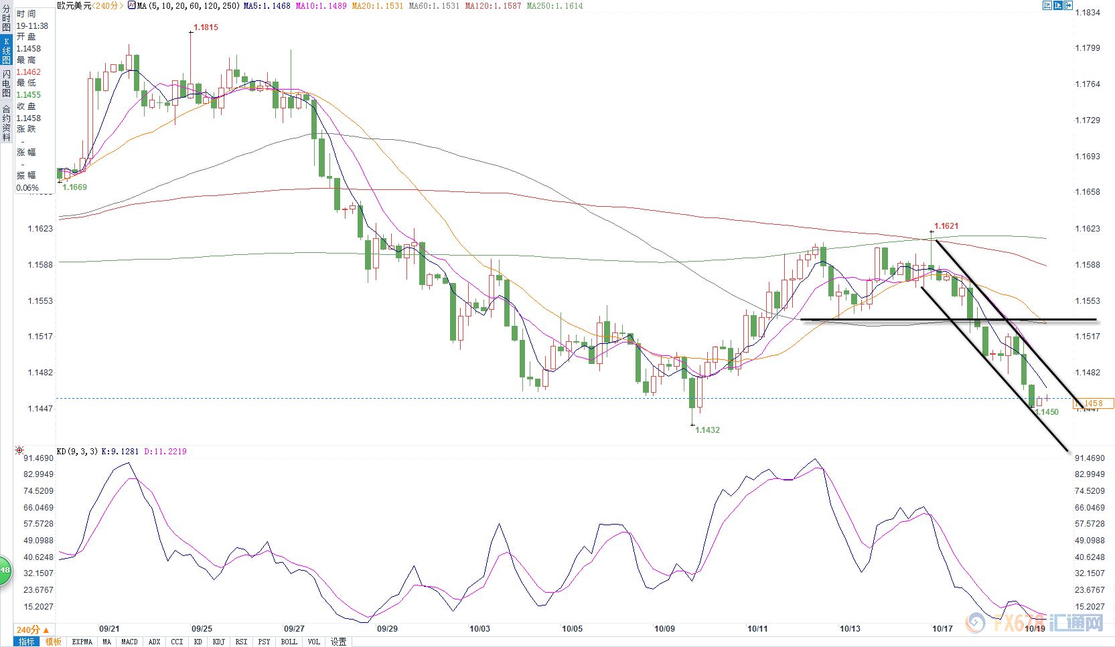Click the 最高 value 1.1462

pos(28,72)
